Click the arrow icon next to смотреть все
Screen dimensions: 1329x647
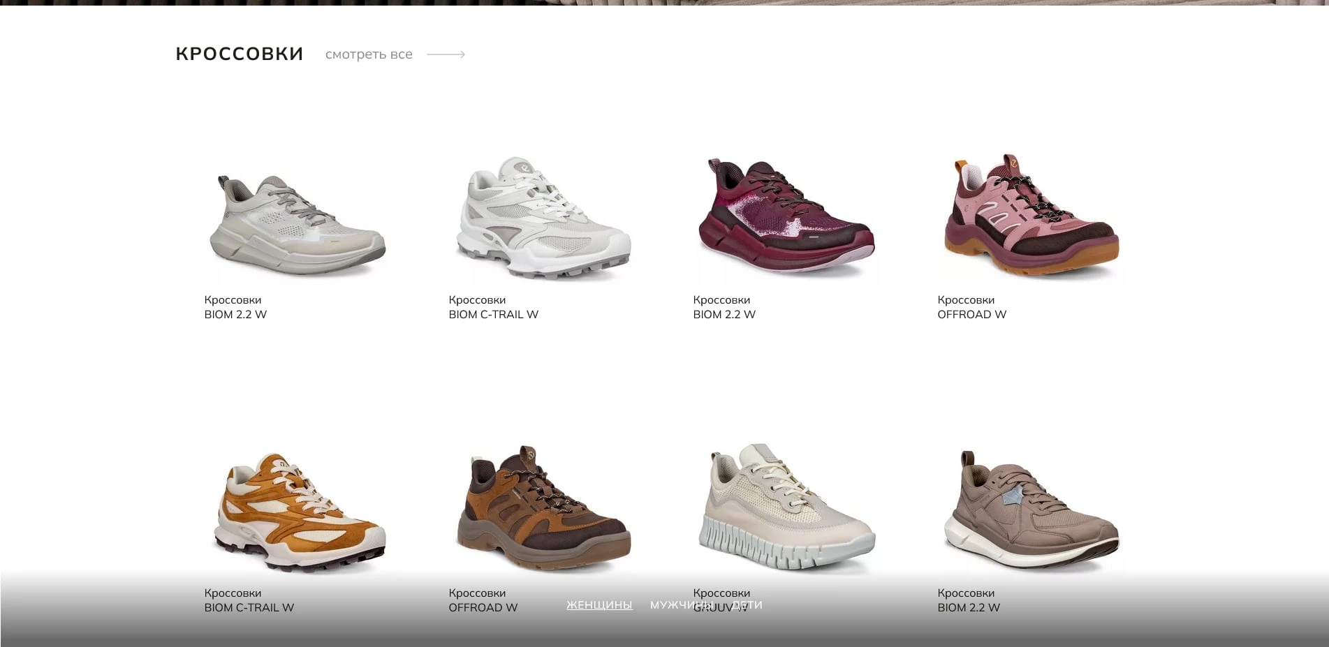[446, 54]
